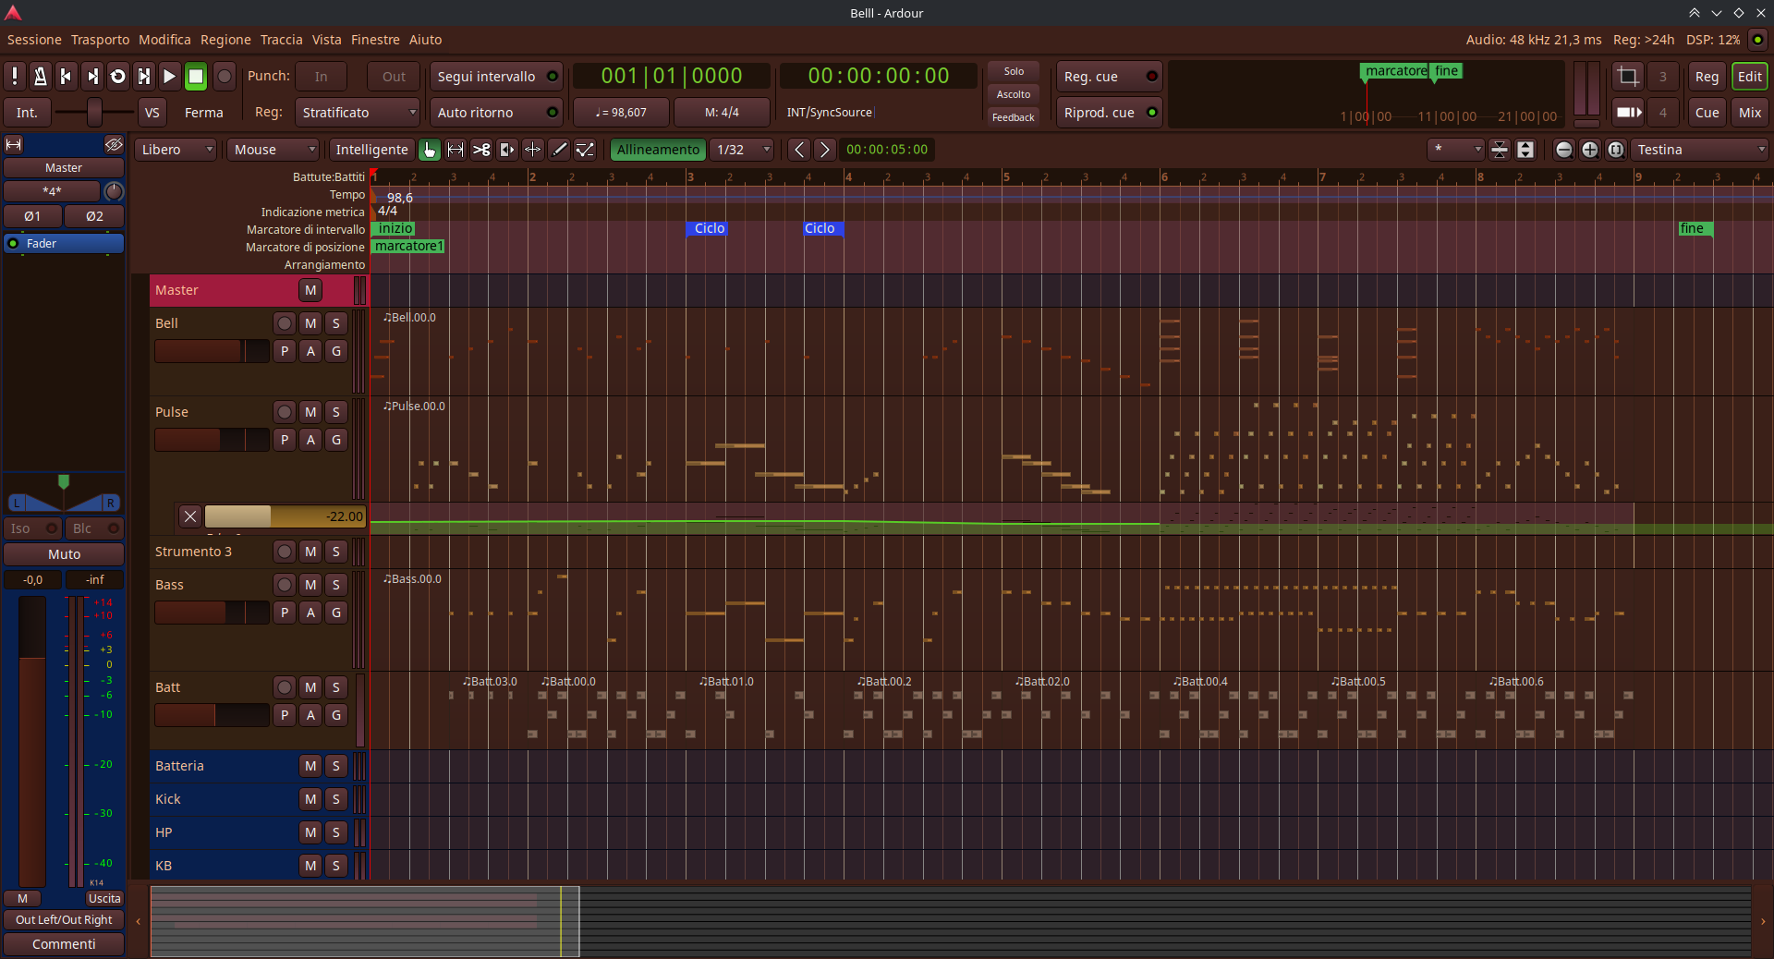Toggle Auto ritorno option
1774x959 pixels.
click(x=496, y=113)
